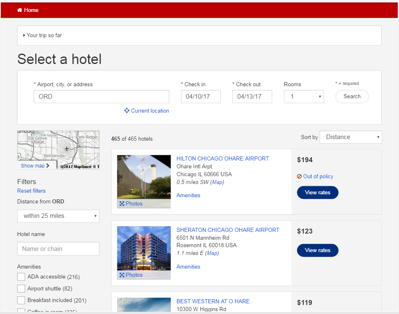The height and width of the screenshot is (314, 399).
Task: Open the Rooms dropdown
Action: (x=304, y=97)
